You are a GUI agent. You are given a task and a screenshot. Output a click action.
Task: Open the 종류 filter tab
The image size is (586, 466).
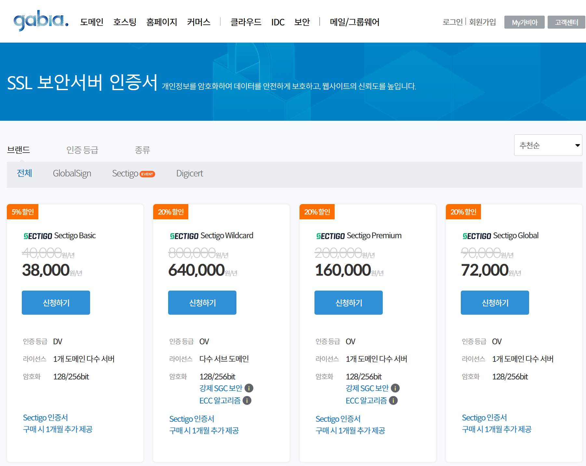click(142, 150)
